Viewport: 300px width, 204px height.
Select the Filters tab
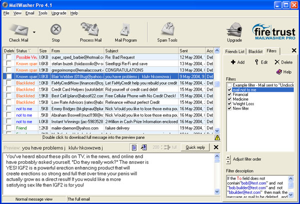coord(271,51)
